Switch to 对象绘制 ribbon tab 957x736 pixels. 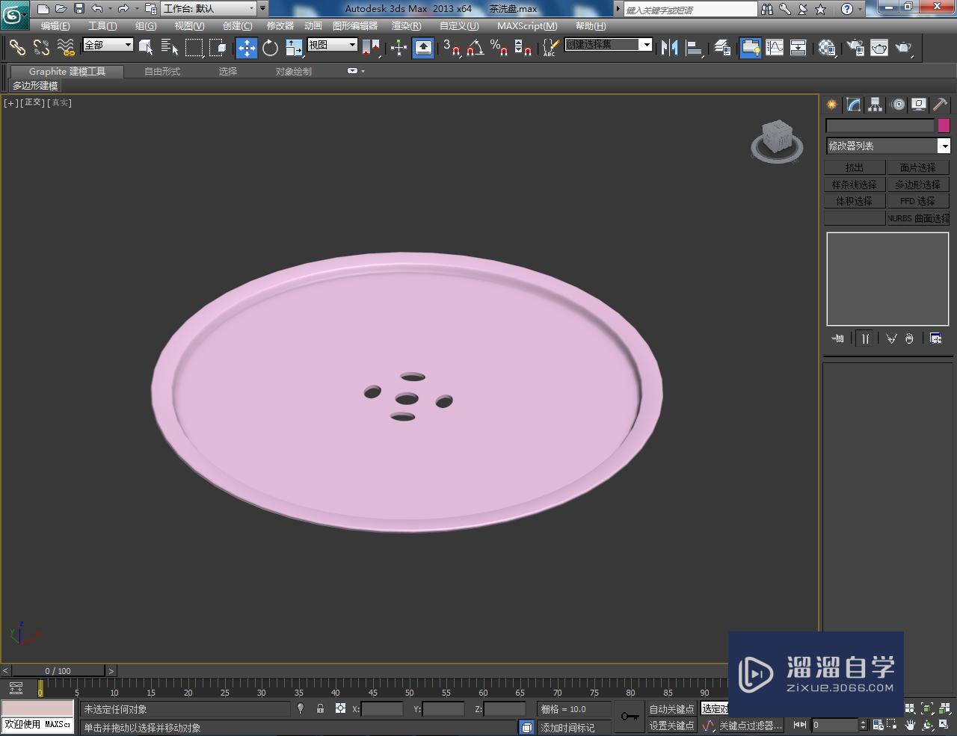click(x=294, y=72)
